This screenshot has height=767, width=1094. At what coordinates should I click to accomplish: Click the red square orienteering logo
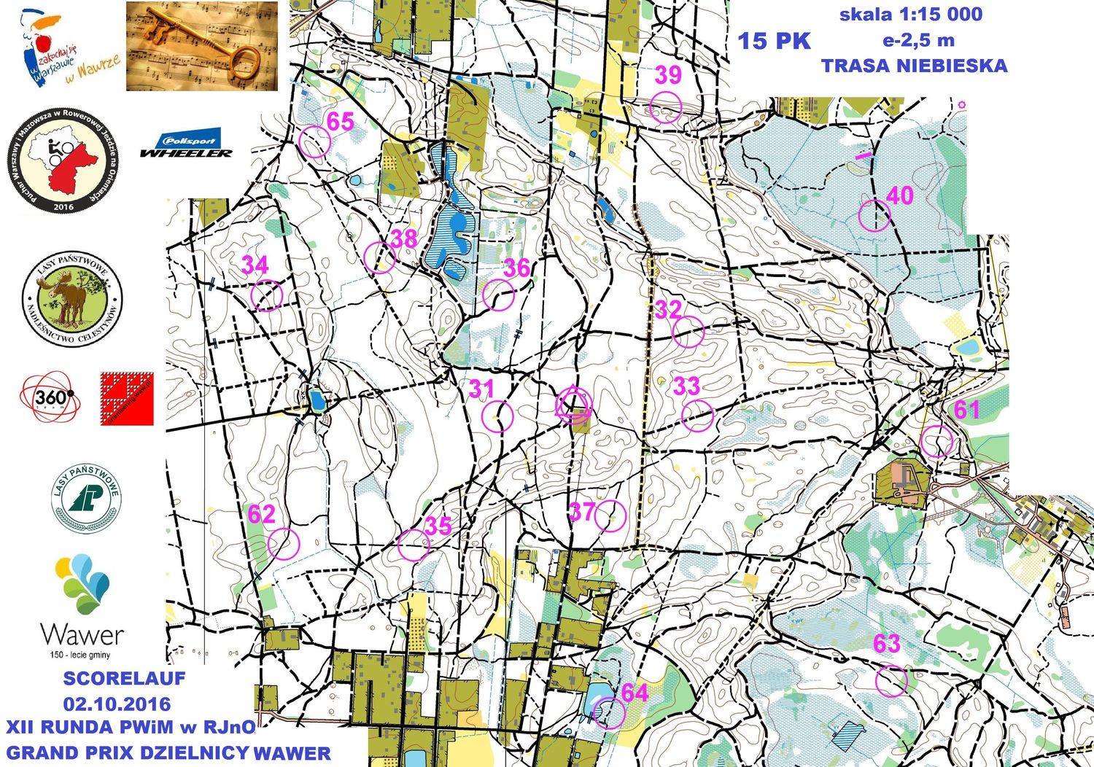127,398
